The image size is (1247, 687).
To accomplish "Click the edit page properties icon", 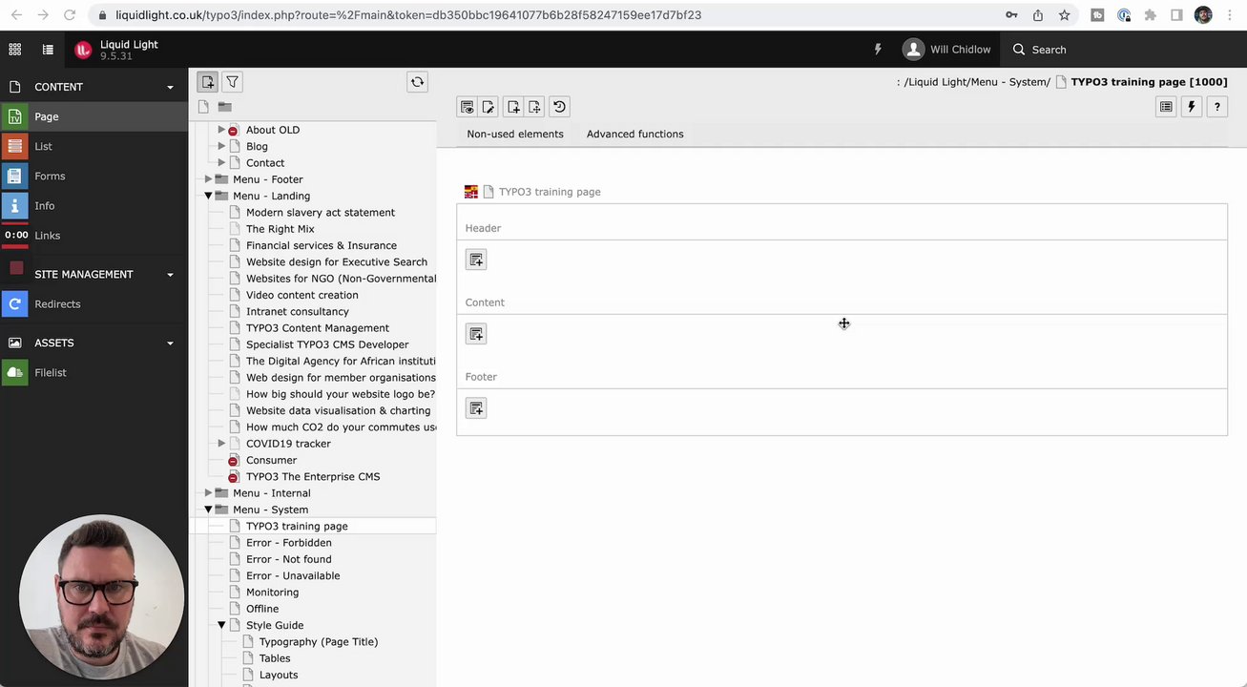I will click(488, 107).
